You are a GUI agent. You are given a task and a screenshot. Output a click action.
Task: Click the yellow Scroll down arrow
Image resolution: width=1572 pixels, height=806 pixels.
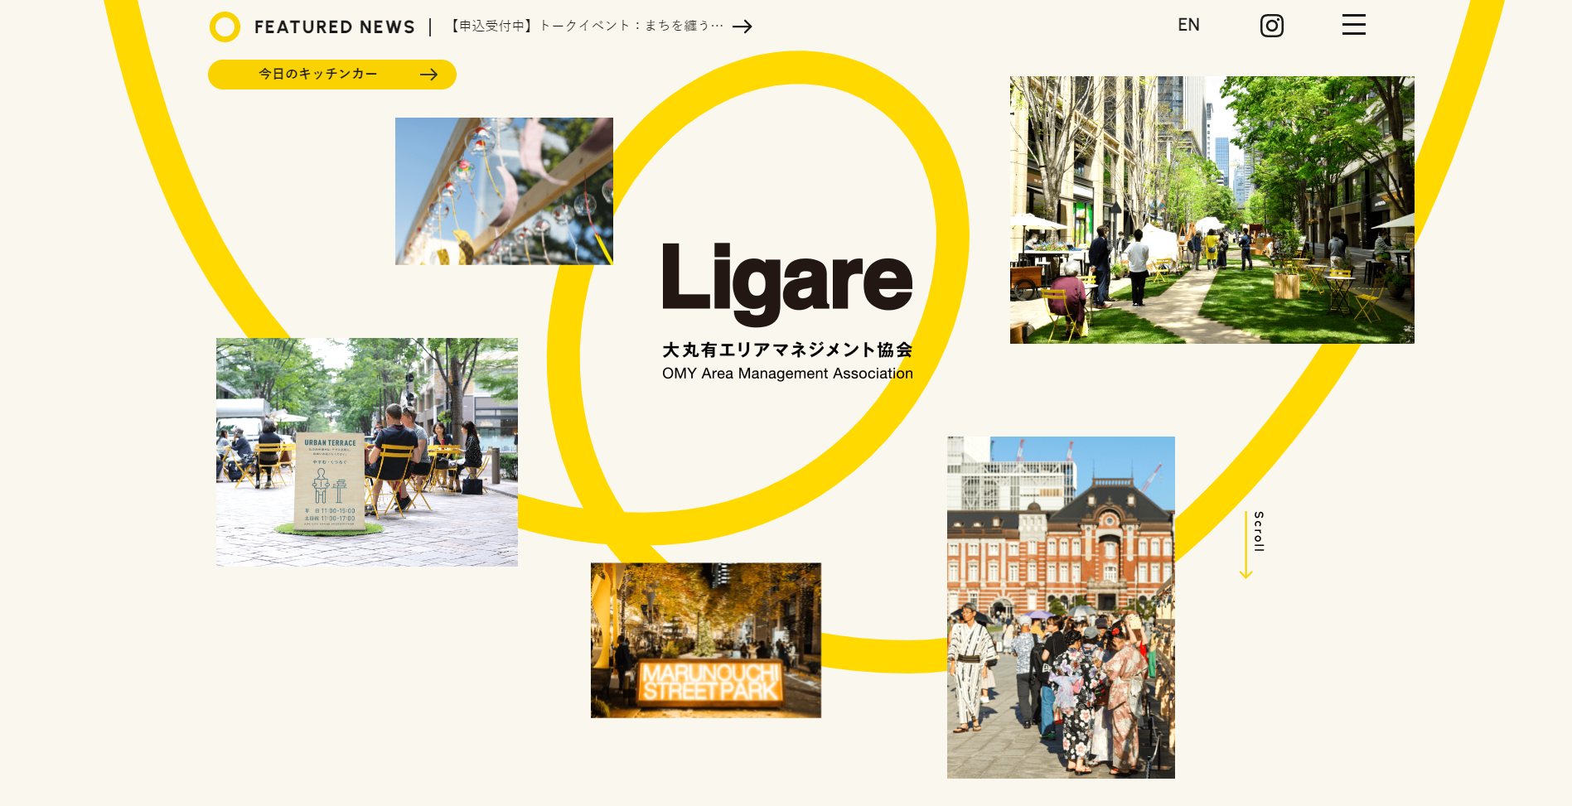pos(1246,545)
